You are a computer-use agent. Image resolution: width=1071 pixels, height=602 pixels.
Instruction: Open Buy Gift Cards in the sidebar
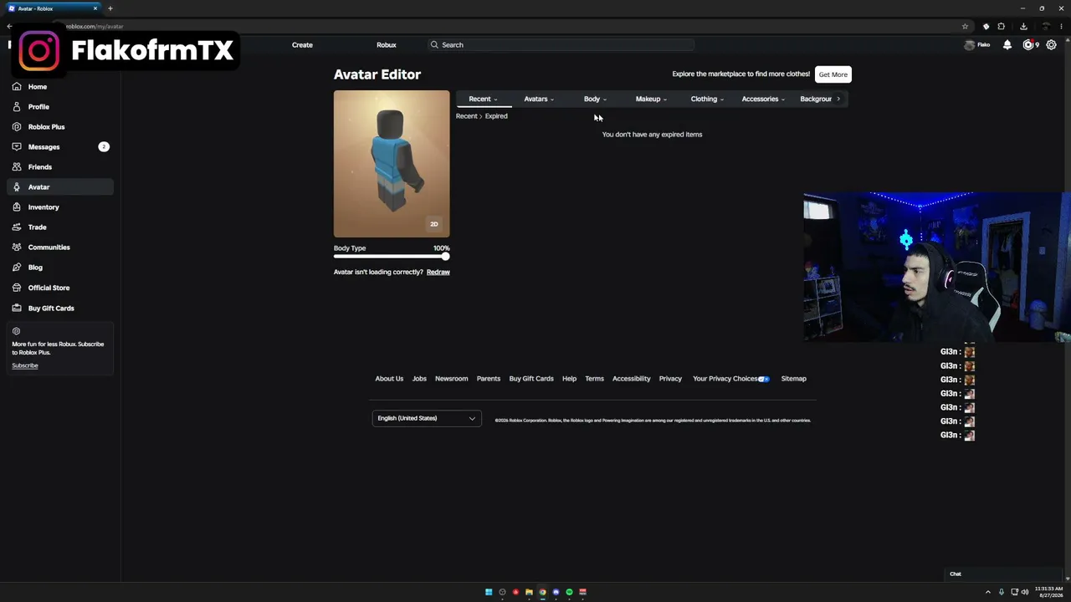(x=59, y=309)
